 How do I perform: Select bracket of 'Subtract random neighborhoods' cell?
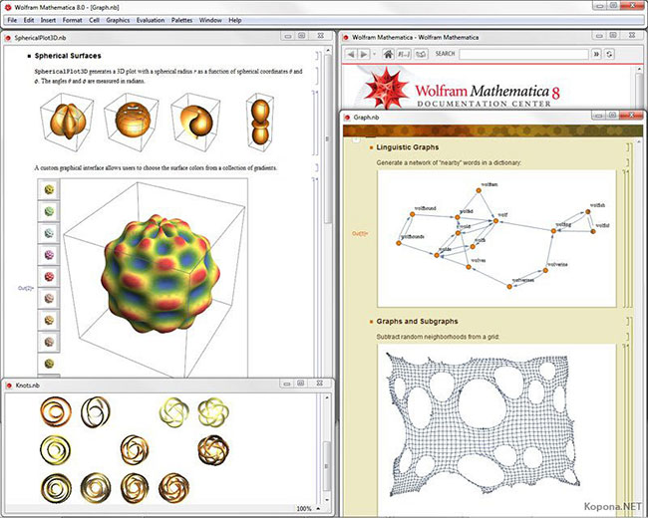[628, 337]
